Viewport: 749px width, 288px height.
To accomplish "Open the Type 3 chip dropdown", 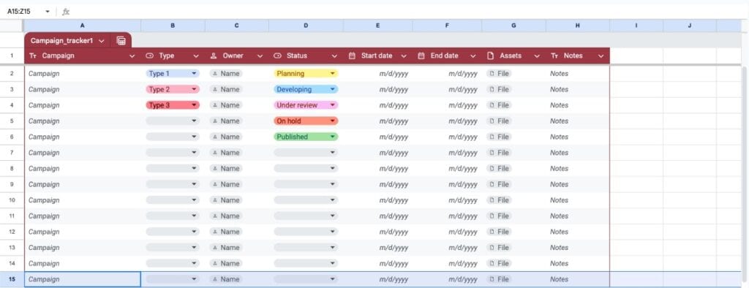I will tap(194, 105).
